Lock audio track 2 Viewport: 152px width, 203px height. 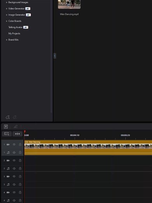tap(20, 169)
